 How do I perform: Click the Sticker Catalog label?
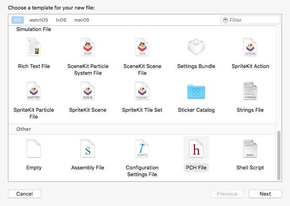196,110
